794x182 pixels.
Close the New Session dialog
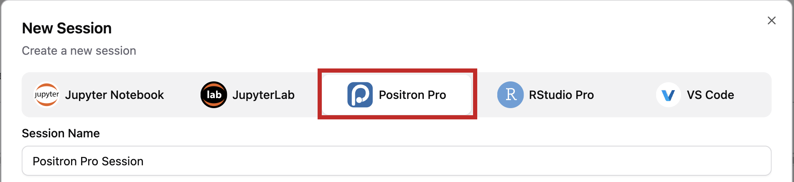(x=771, y=20)
